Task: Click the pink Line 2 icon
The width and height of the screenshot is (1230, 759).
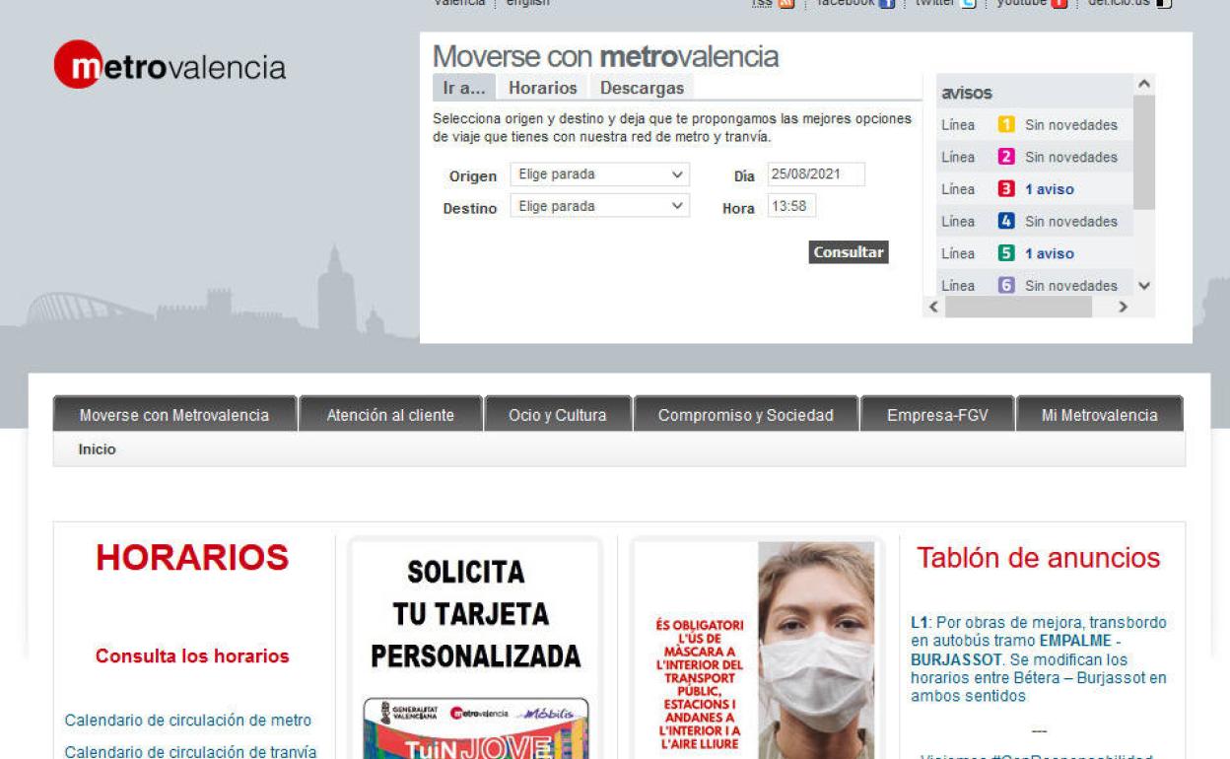Action: point(1006,157)
